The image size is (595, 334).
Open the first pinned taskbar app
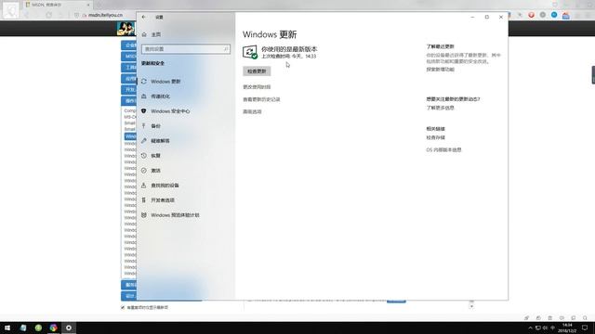[x=23, y=328]
